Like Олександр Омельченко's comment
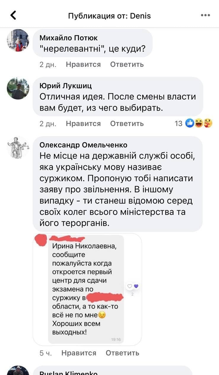This screenshot has height=375, width=219. click(x=79, y=353)
